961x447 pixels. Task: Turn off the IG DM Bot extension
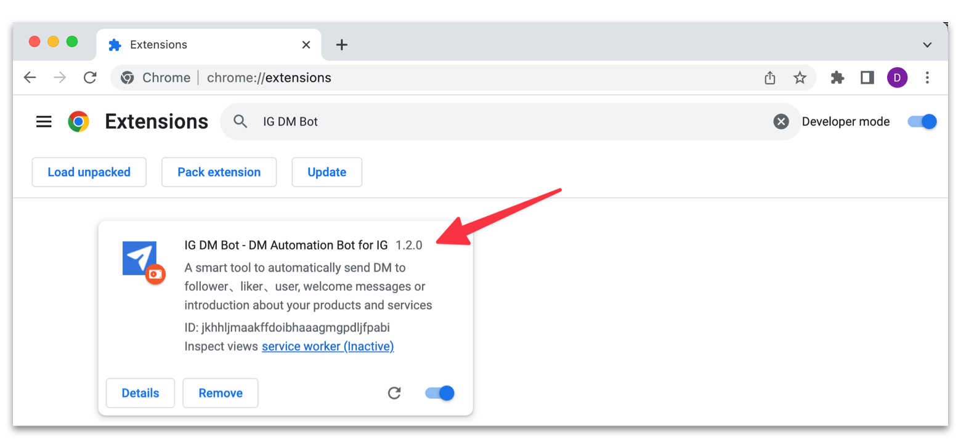click(x=439, y=393)
